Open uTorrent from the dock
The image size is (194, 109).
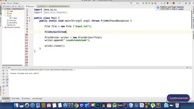point(153,105)
